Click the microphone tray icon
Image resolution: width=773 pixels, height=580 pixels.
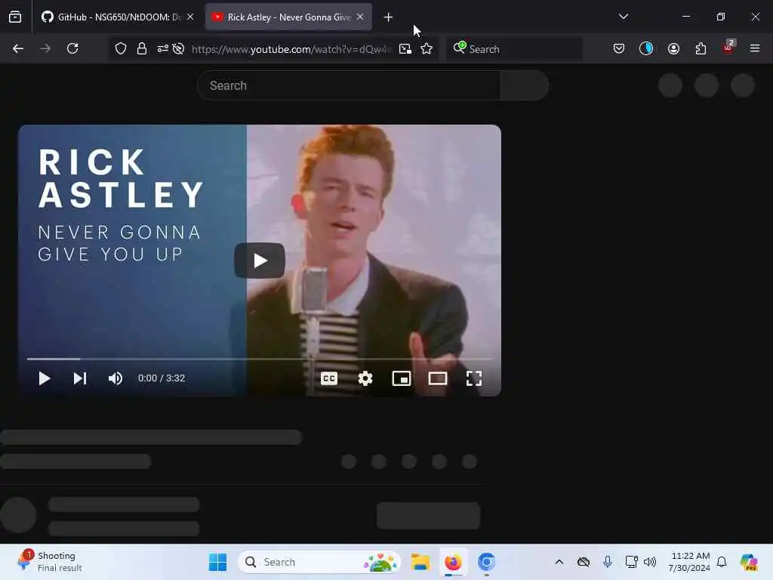608,562
